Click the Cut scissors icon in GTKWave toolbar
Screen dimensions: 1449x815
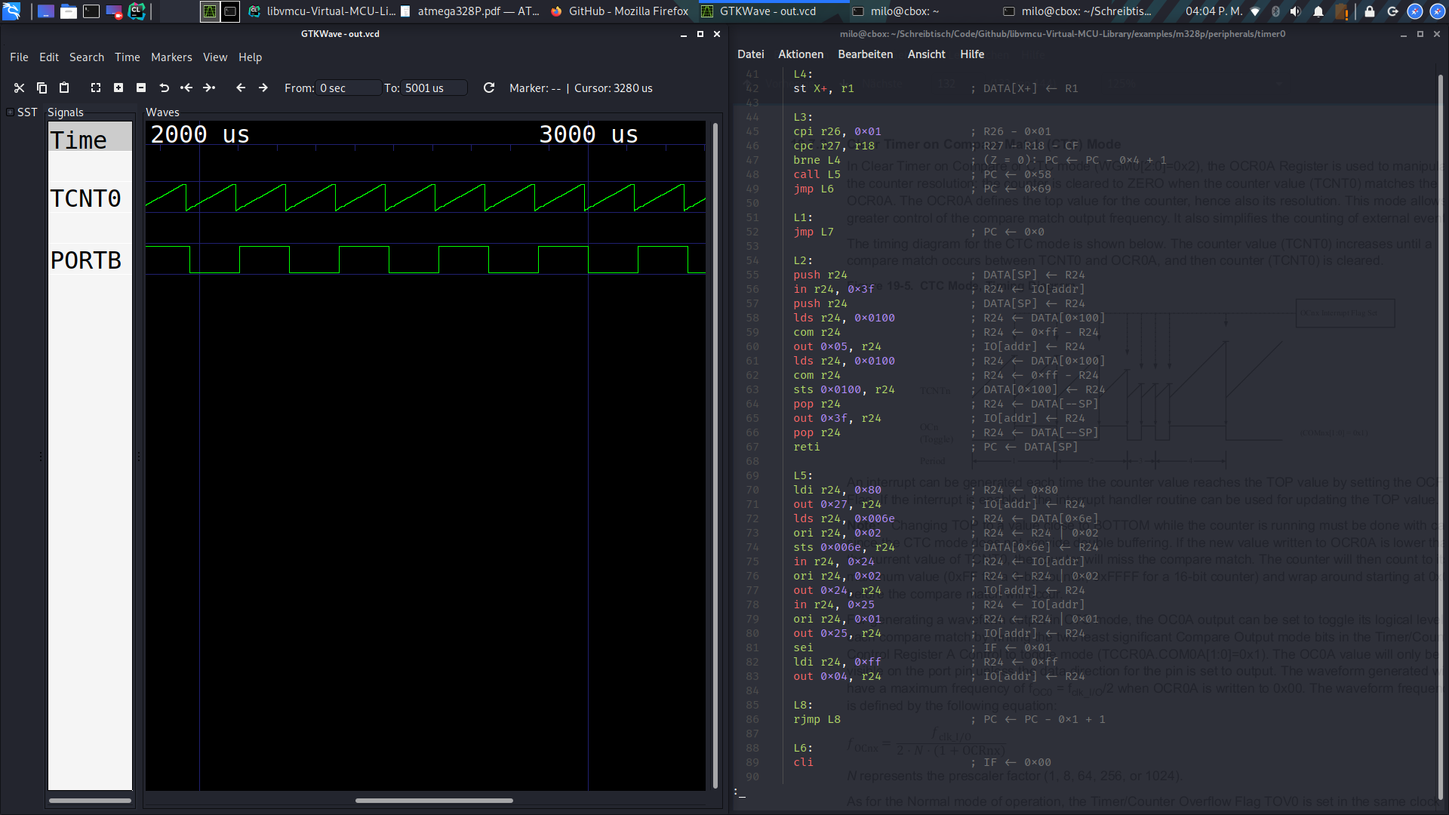[x=20, y=88]
